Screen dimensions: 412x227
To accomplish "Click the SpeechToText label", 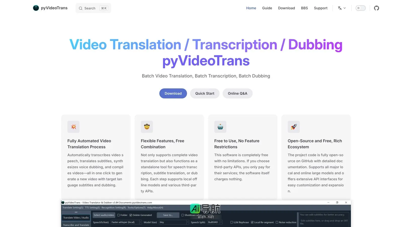I will (x=101, y=222).
